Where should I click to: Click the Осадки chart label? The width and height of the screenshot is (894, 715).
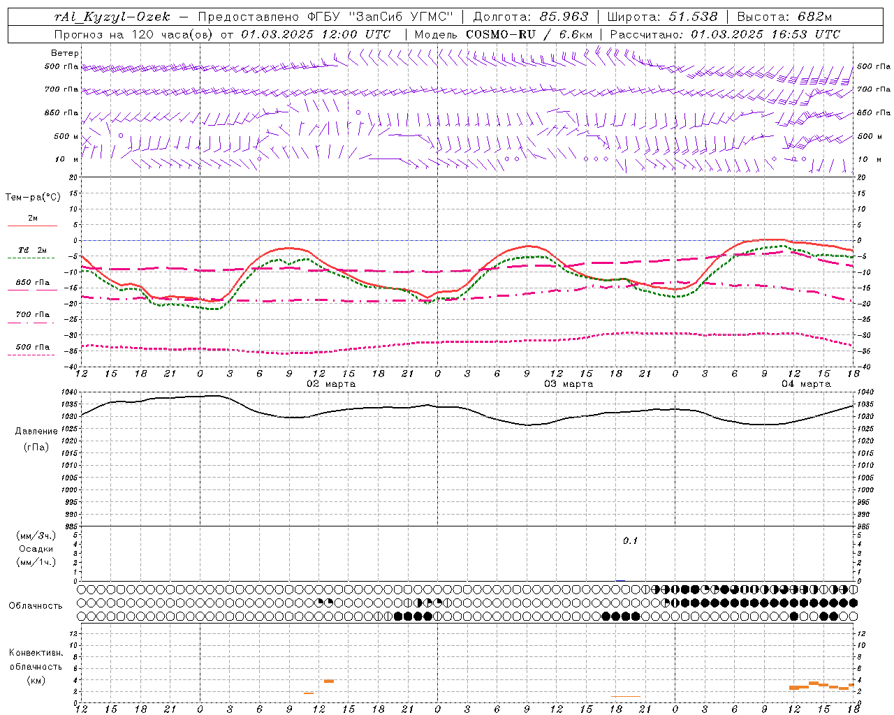[36, 549]
